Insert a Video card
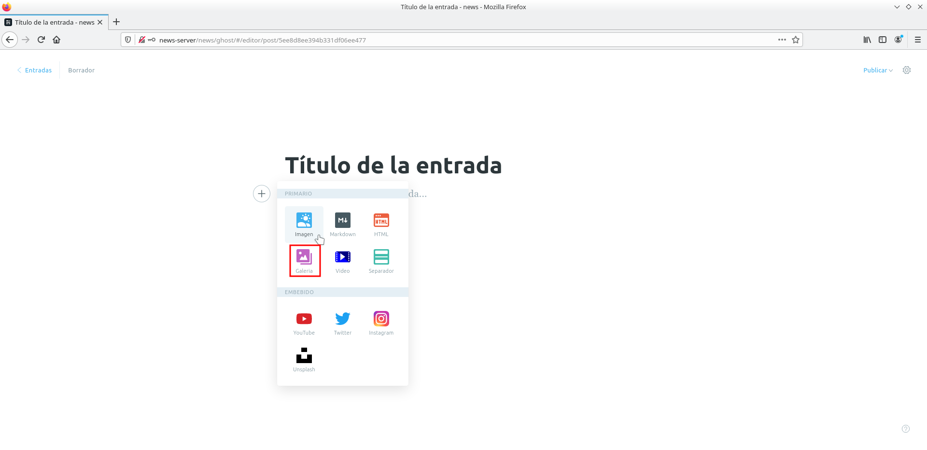Screen dimensions: 927x450 (342, 261)
